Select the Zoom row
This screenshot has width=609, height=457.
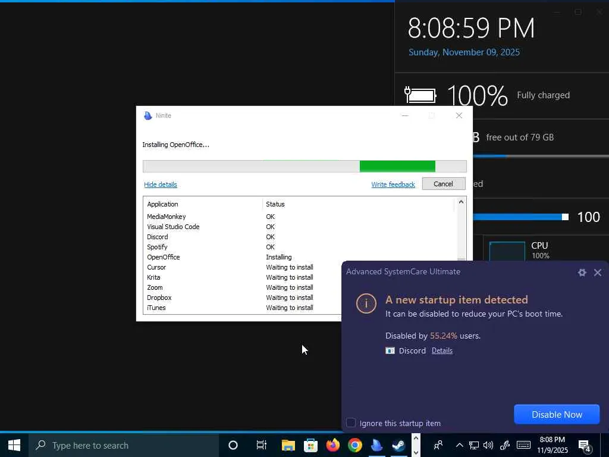[243, 287]
